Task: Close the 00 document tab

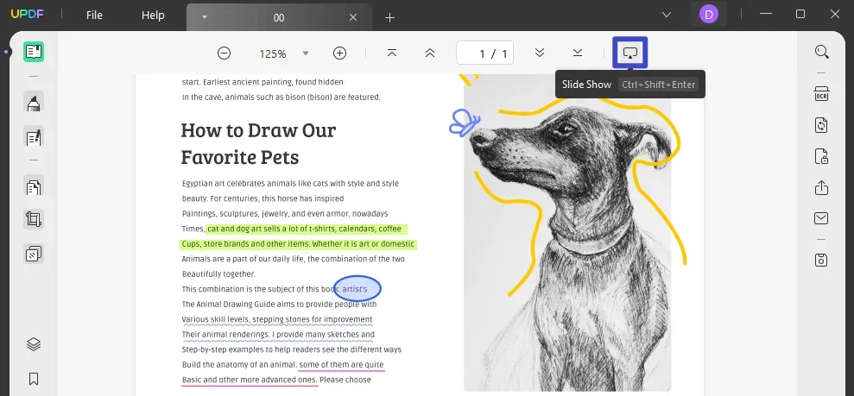Action: (353, 17)
